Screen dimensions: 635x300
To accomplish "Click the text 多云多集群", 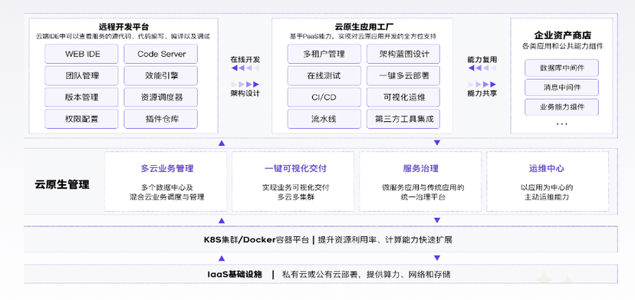I will pyautogui.click(x=296, y=197).
